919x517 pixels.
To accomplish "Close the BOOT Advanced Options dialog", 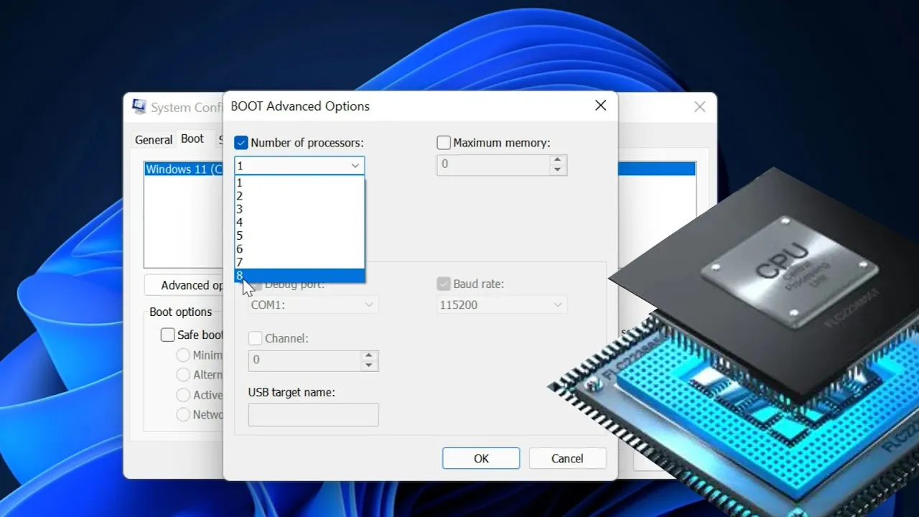I will tap(601, 106).
